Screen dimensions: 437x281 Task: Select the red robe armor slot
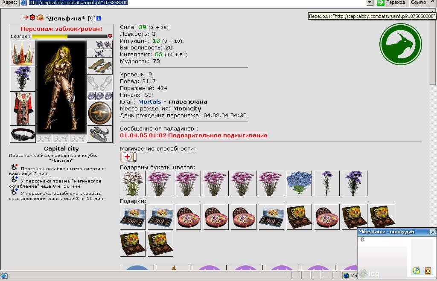(23, 109)
